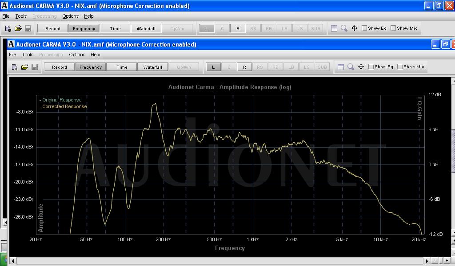Click right arrow of horizontal scrollbar

pyautogui.click(x=427, y=261)
